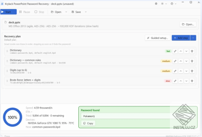Click the Add step button

[181, 38]
